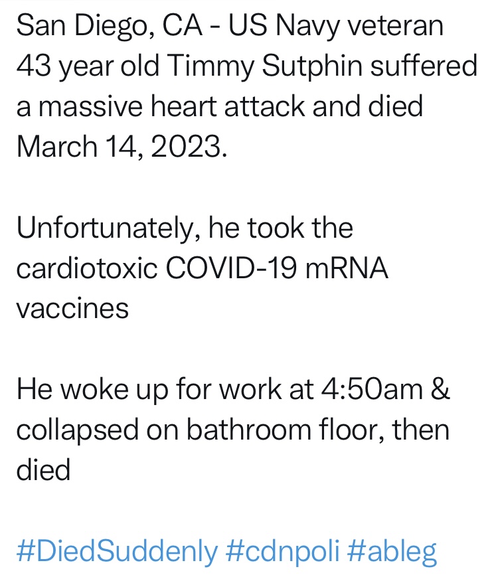This screenshot has width=498, height=587.
Task: Click the phrase "he took the"
Action: click(x=280, y=228)
